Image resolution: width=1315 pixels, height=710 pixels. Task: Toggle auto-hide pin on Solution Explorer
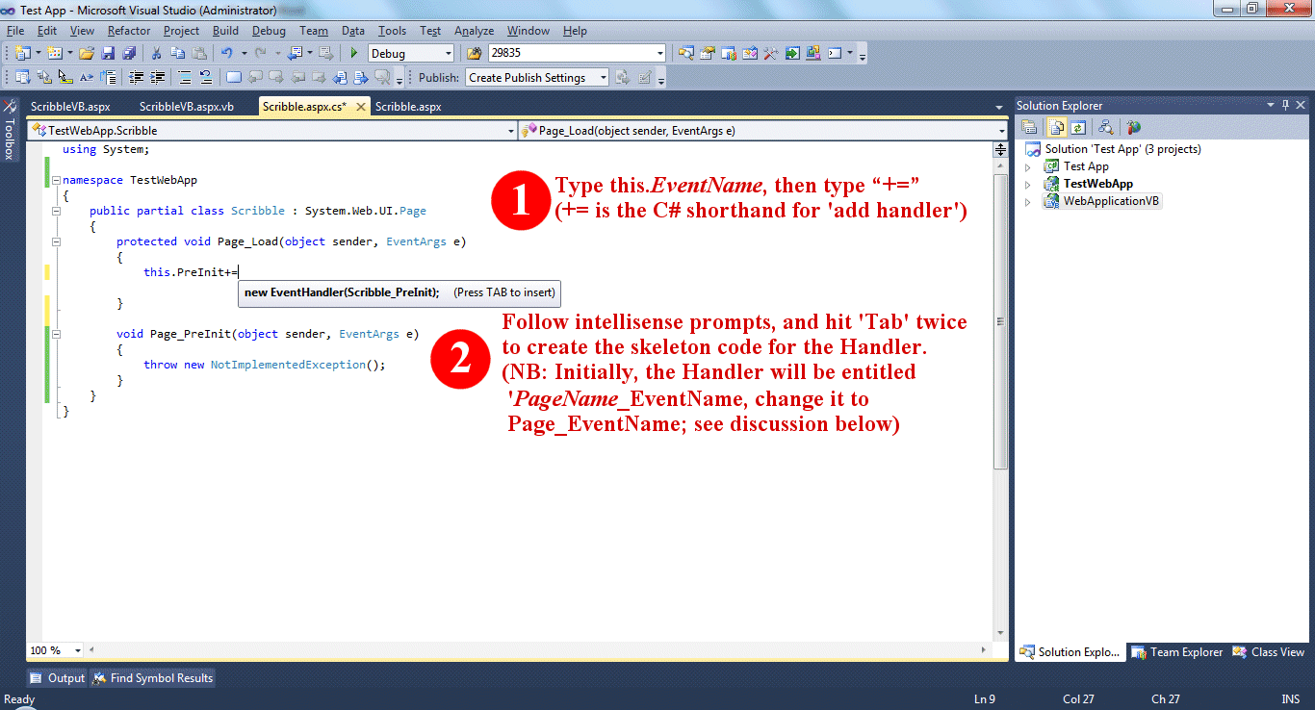pos(1284,105)
